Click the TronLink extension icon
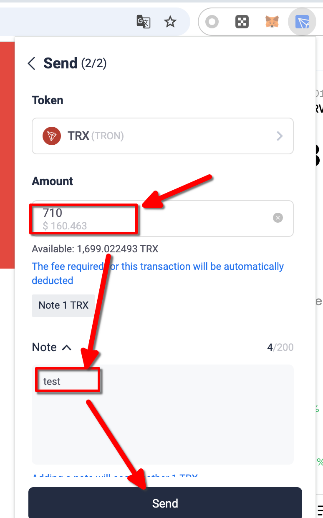Screen dimensions: 323x518 click(302, 22)
